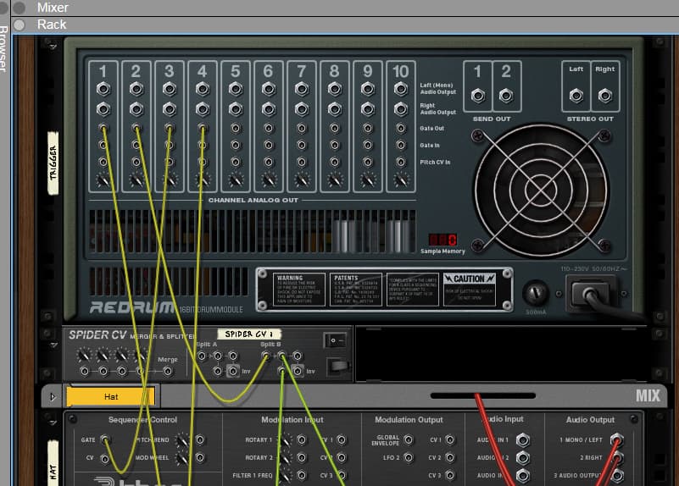Click the Redrum cooling fan grille
Viewport: 679px width, 486px height.
(x=542, y=191)
